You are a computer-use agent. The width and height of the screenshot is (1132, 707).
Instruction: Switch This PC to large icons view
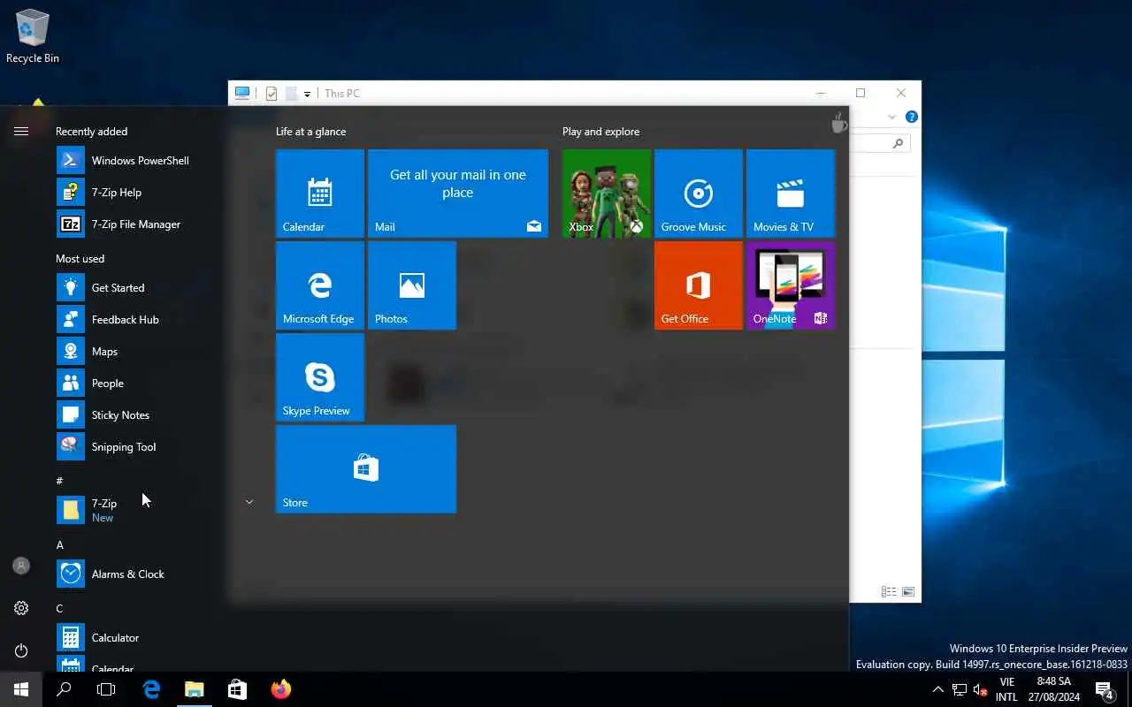point(907,592)
